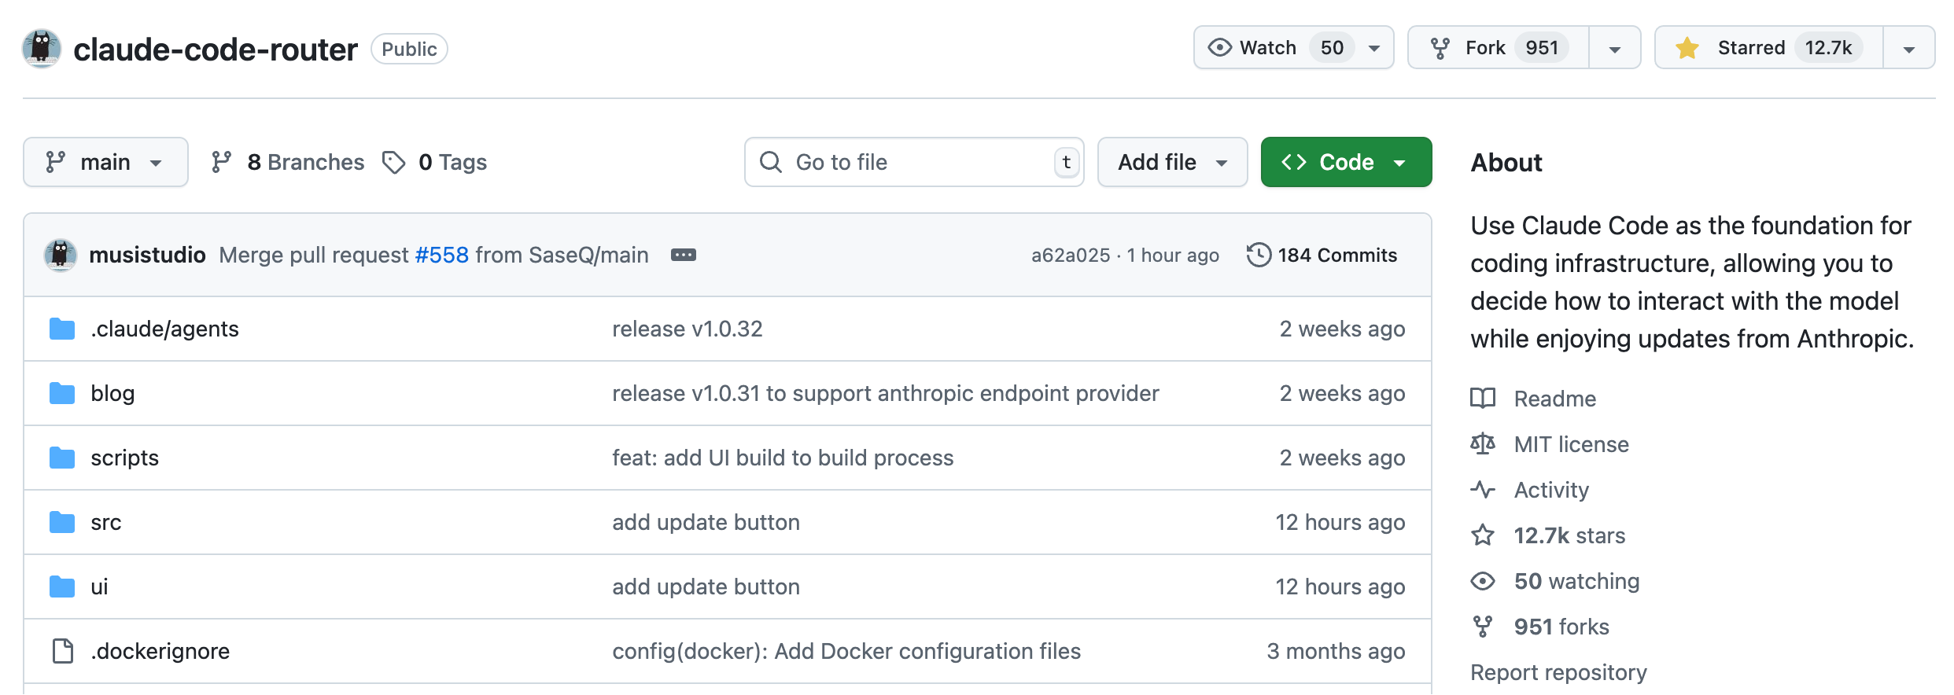View the 50 watching link

tap(1576, 581)
